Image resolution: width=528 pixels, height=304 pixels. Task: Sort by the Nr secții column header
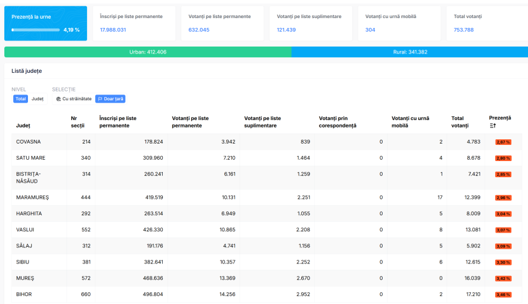[x=78, y=121]
